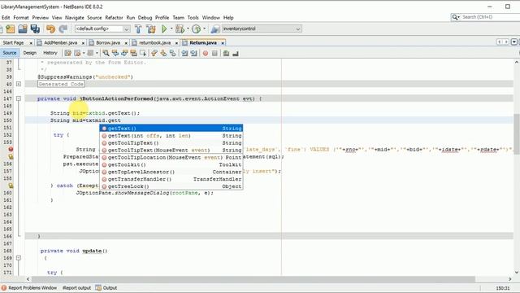Select getToolTipText() suggestion

click(x=171, y=143)
